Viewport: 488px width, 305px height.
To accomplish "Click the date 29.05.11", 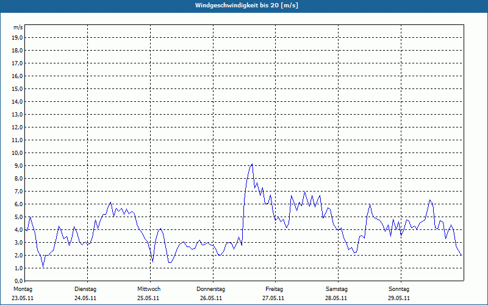I will [399, 298].
